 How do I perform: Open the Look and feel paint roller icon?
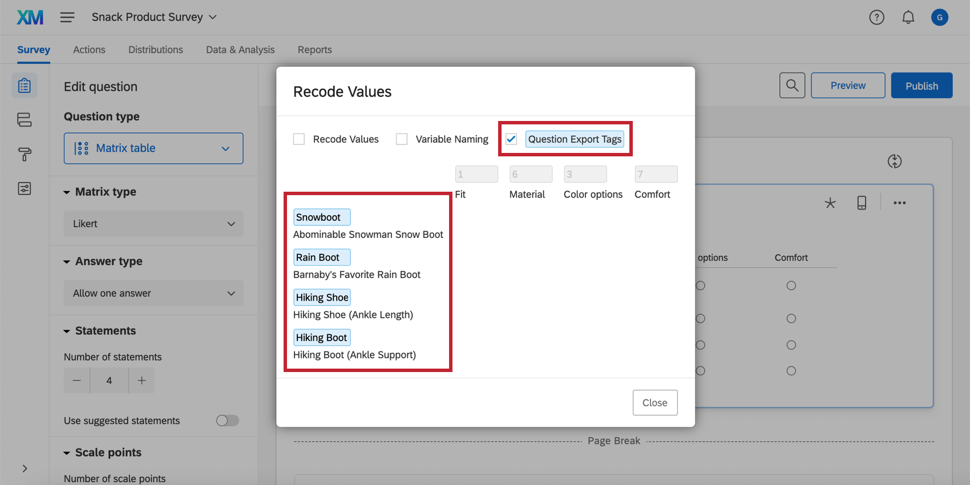(25, 154)
